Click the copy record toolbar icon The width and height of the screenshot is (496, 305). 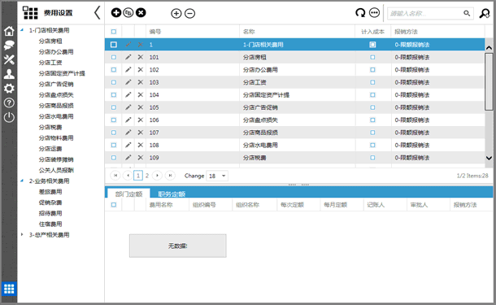click(128, 13)
